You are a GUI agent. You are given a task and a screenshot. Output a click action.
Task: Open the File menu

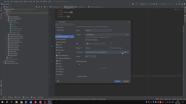click(x=5, y=1)
